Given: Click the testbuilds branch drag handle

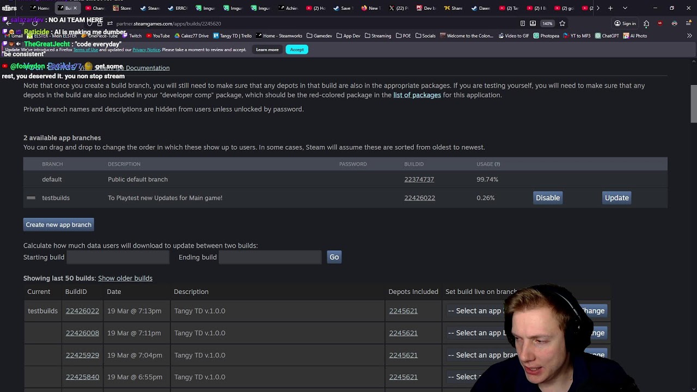Looking at the screenshot, I should [x=31, y=198].
